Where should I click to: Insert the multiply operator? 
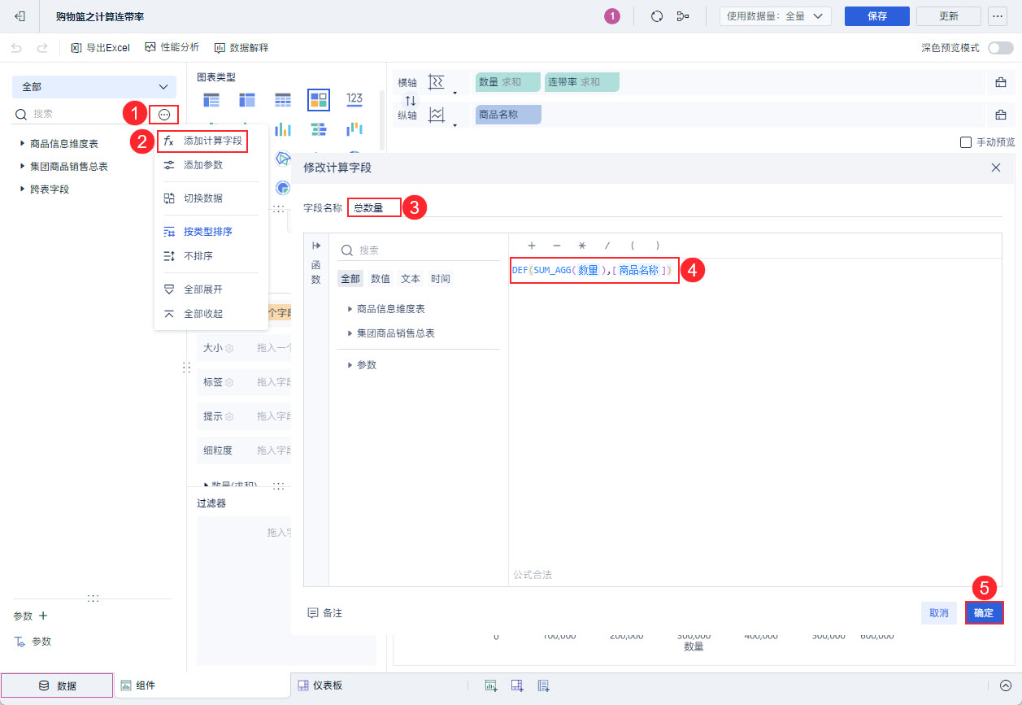click(x=582, y=246)
